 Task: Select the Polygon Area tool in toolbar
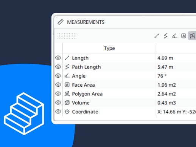tap(192, 36)
